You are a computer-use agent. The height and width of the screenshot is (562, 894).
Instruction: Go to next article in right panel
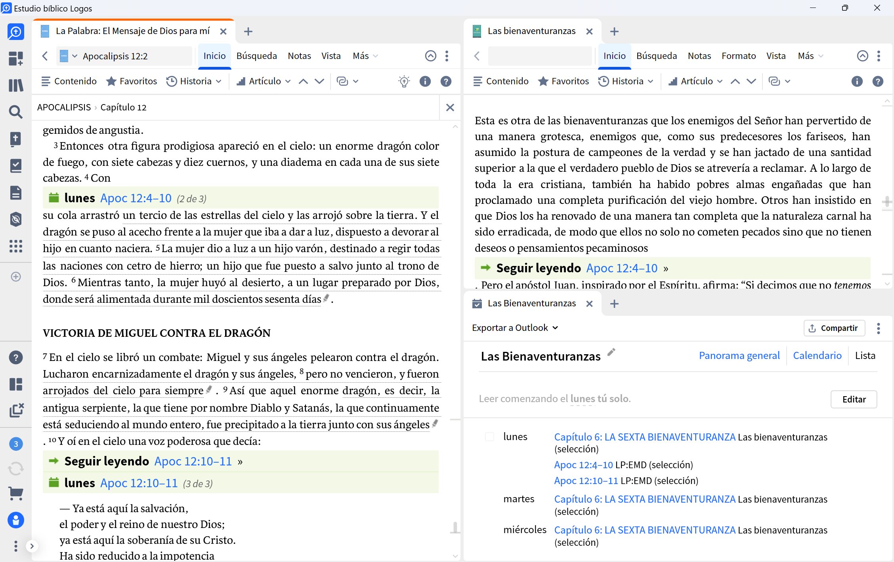coord(751,81)
